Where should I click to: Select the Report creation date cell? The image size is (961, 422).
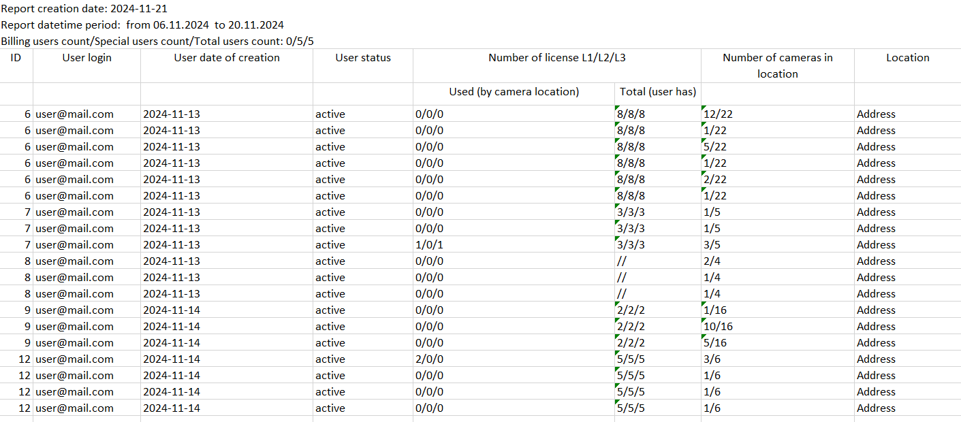click(x=84, y=9)
